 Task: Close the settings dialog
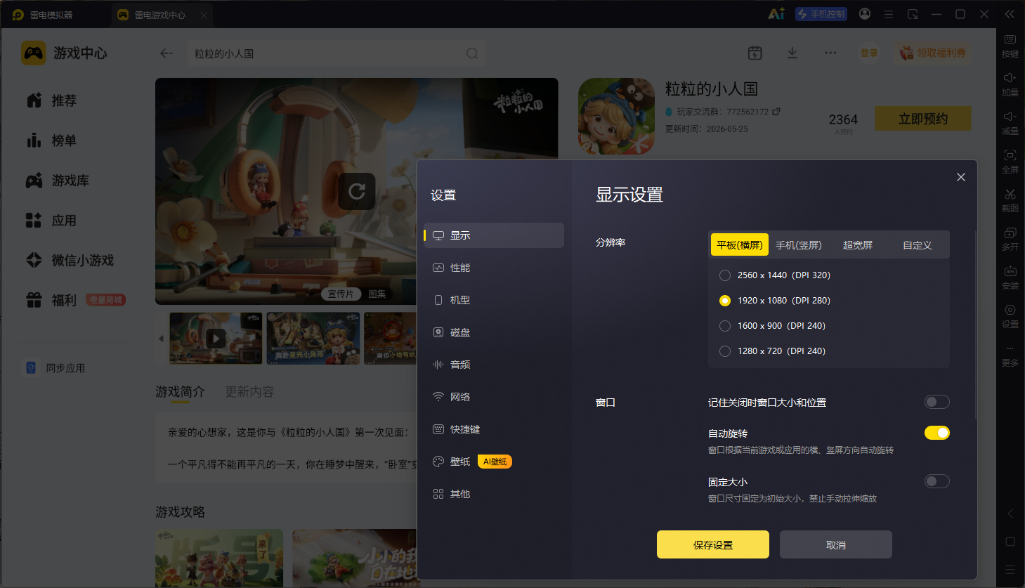point(961,177)
